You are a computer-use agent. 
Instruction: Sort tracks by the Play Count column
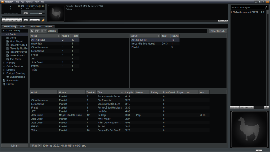point(169,92)
